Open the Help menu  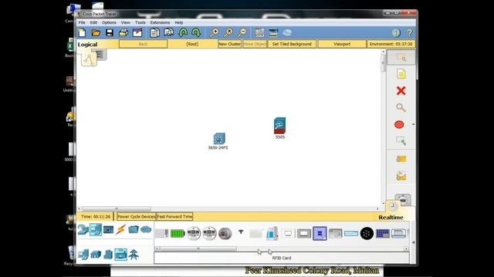178,22
